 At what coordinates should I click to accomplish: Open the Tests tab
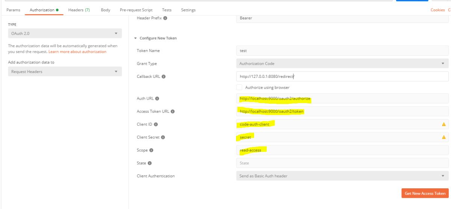tap(167, 10)
